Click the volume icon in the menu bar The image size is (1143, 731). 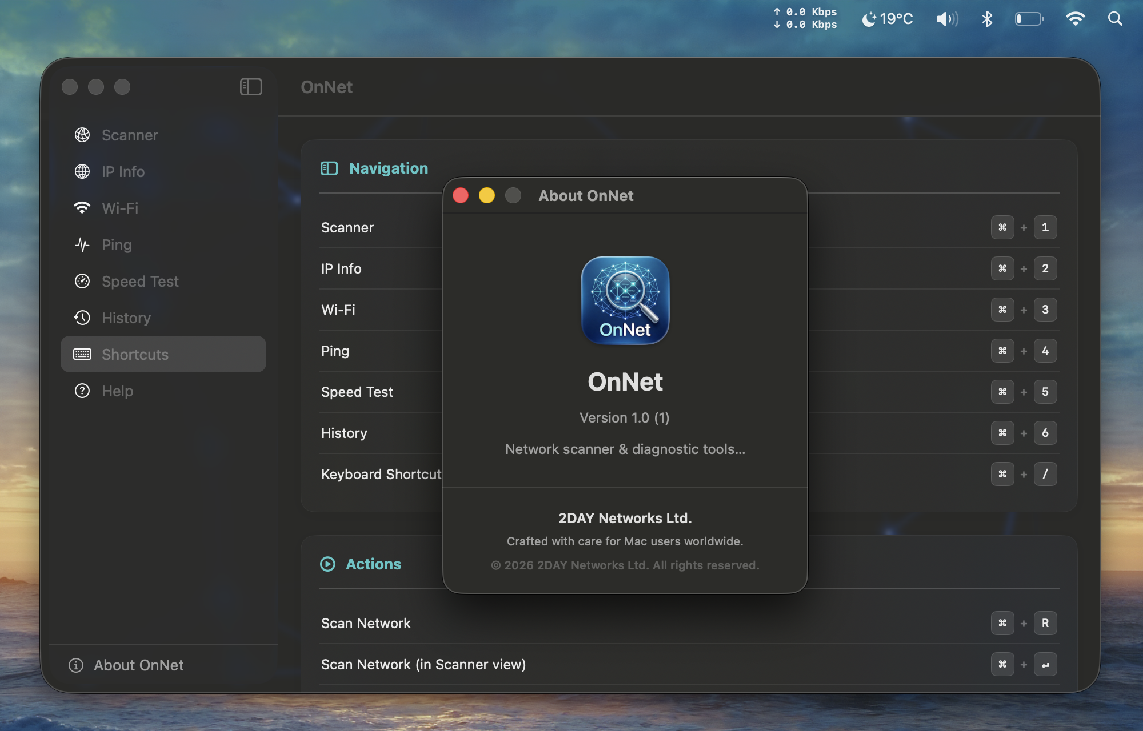(x=947, y=19)
